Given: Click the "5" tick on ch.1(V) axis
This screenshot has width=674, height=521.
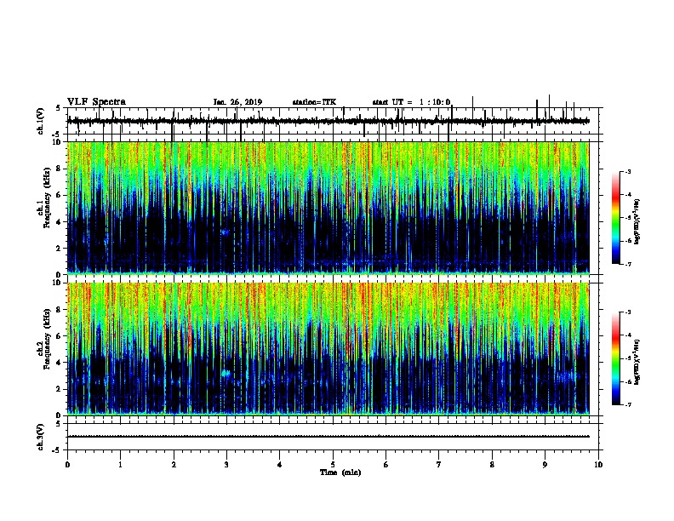Looking at the screenshot, I should [x=59, y=108].
